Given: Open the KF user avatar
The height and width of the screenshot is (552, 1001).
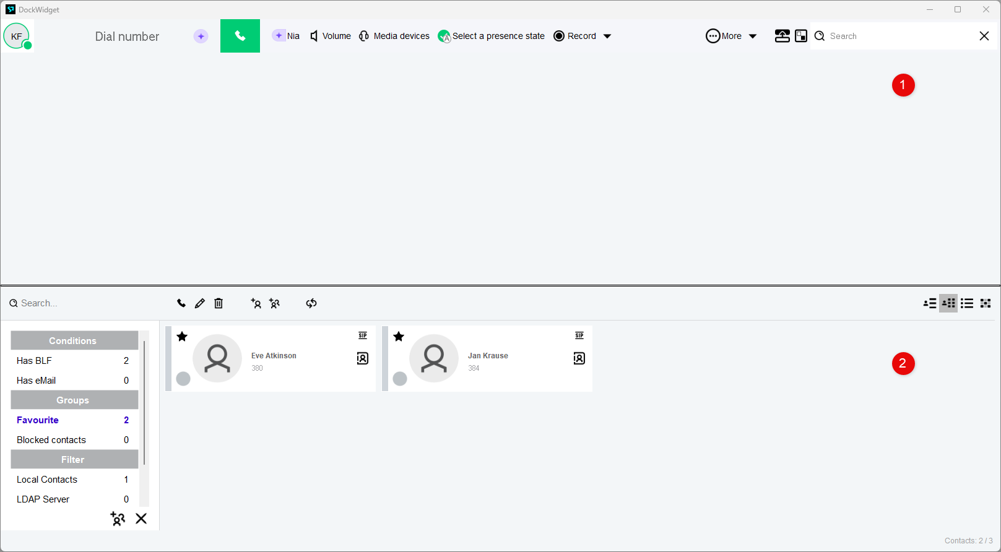Looking at the screenshot, I should click(x=17, y=36).
